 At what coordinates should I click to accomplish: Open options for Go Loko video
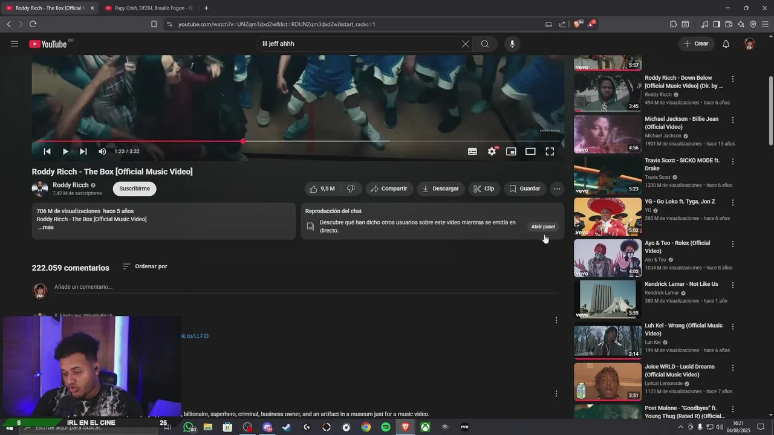click(x=733, y=203)
